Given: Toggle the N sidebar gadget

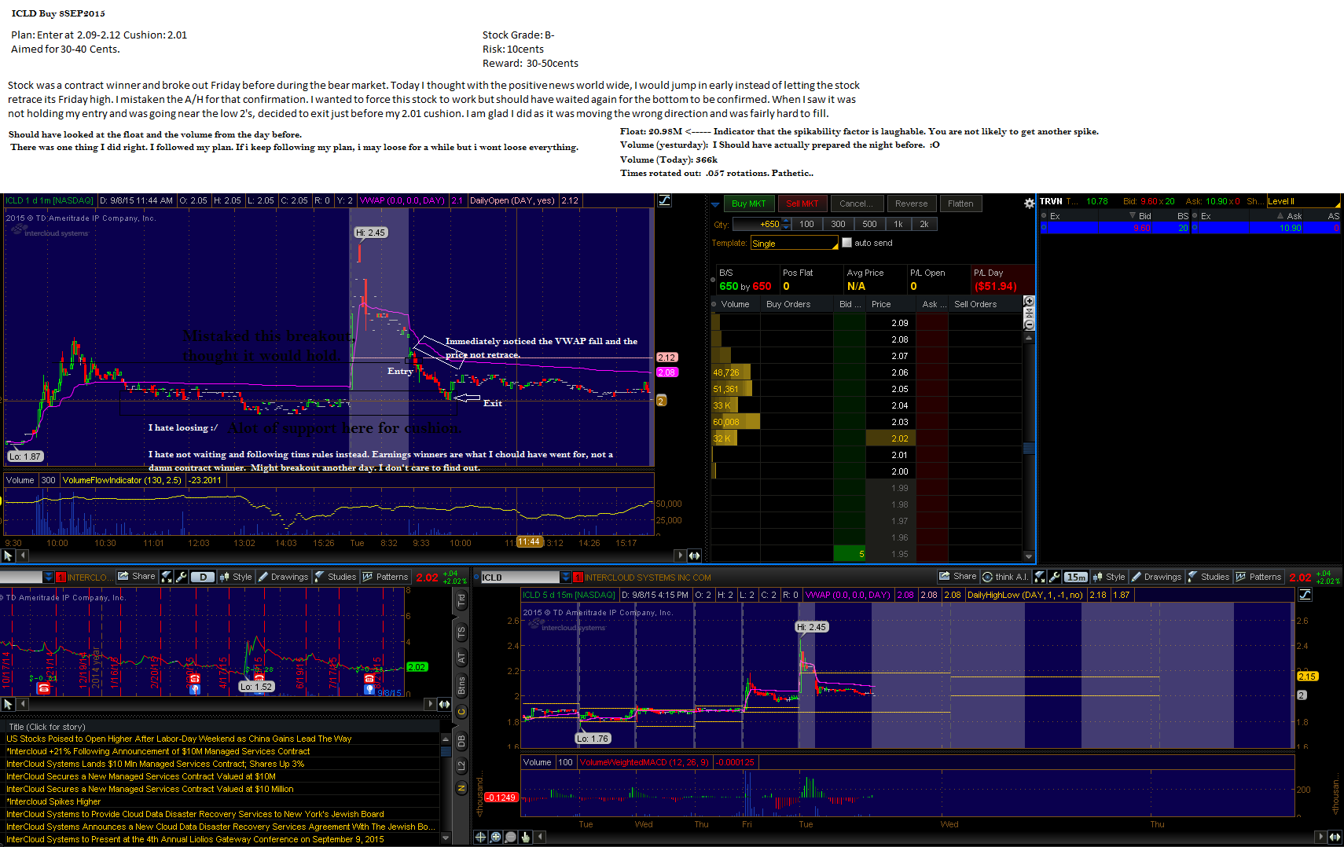Looking at the screenshot, I should pos(461,788).
